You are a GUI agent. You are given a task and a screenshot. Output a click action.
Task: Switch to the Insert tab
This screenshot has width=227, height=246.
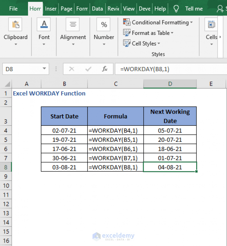51,9
